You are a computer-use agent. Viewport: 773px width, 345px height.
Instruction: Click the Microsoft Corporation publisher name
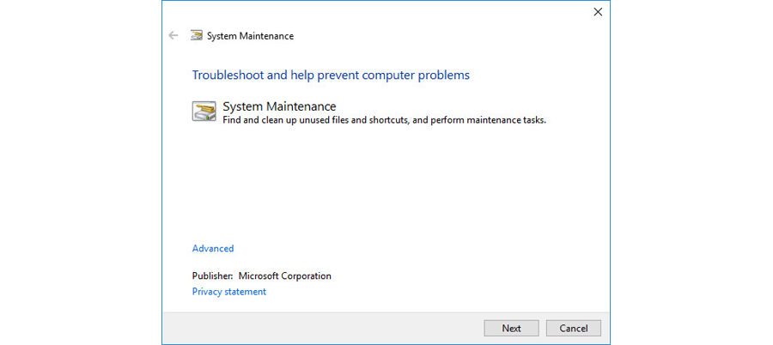tap(285, 276)
